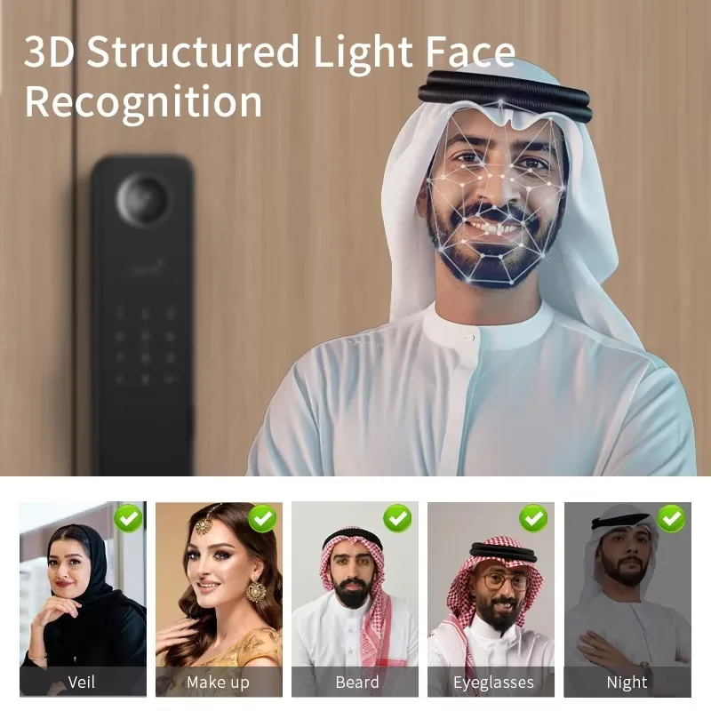Click the 3D Structured Light Face Recognition heading
Screen dimensions: 711x711
click(x=269, y=76)
